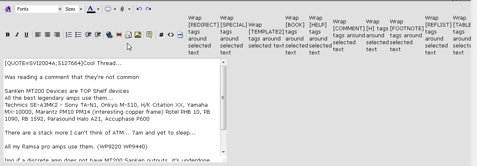Click Wrap [REFLIST] tags around selected text
Screen dimensions: 477x166
438,35
